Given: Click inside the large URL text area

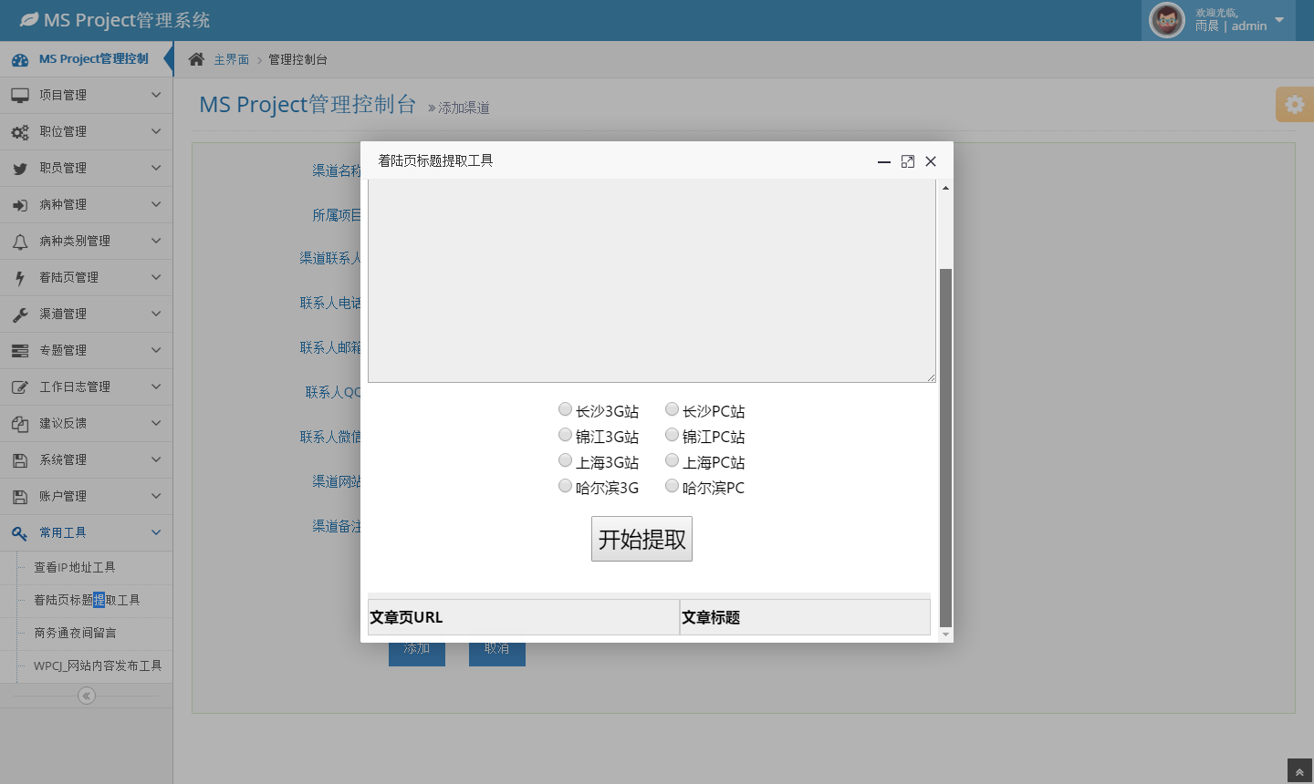Looking at the screenshot, I should tap(652, 281).
